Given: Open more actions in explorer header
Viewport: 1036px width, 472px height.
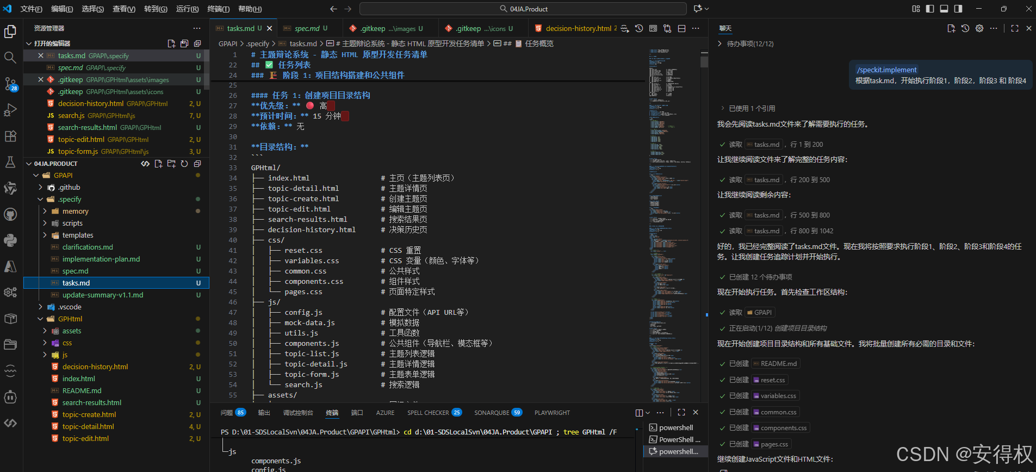Looking at the screenshot, I should pos(196,28).
